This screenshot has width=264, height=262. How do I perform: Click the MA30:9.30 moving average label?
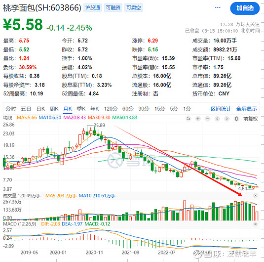tap(99, 118)
